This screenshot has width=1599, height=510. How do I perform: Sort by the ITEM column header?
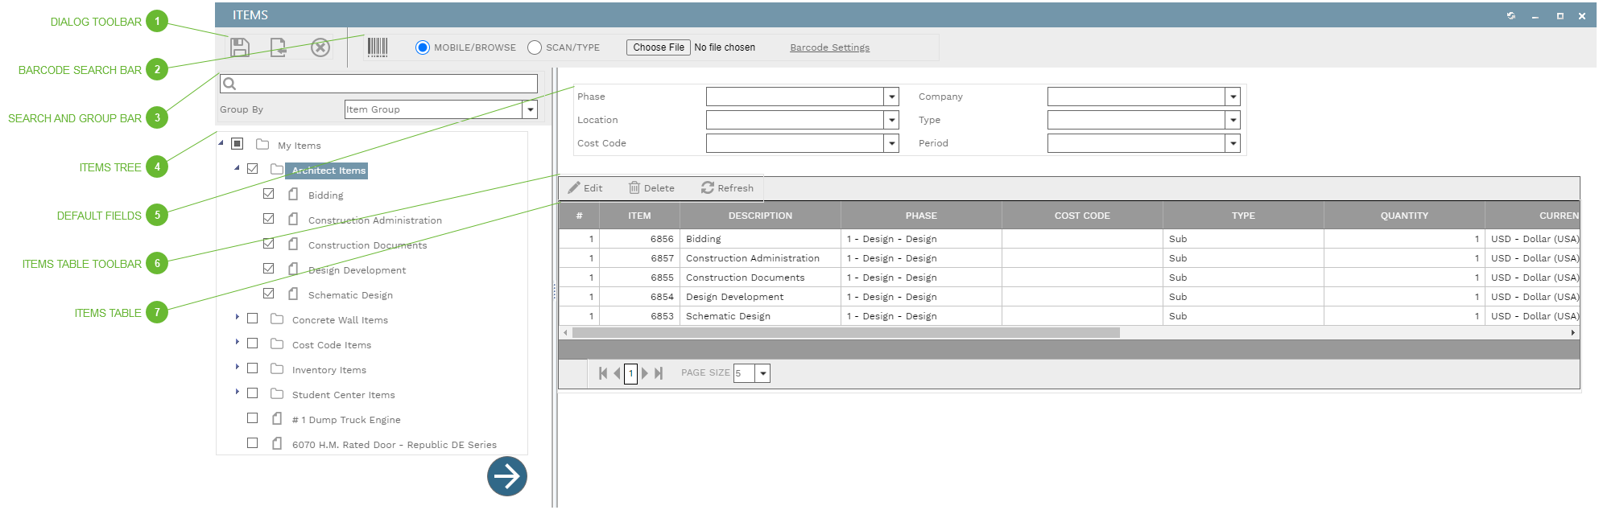pyautogui.click(x=639, y=216)
